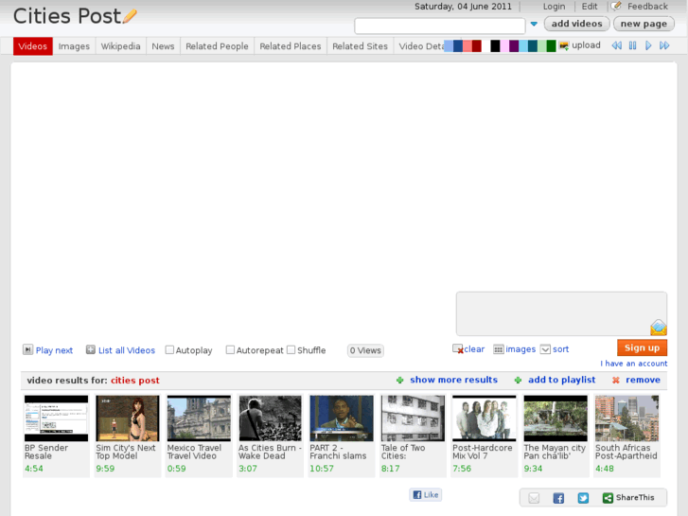The height and width of the screenshot is (516, 688).
Task: Pick the dark red color swatch
Action: (477, 45)
